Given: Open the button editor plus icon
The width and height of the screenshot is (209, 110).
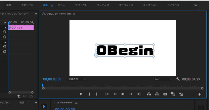Looking at the screenshot, I should tap(199, 94).
